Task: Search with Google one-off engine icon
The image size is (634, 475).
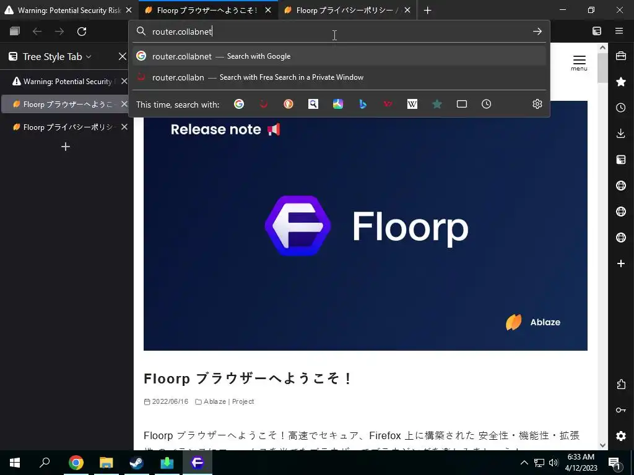Action: [x=239, y=104]
